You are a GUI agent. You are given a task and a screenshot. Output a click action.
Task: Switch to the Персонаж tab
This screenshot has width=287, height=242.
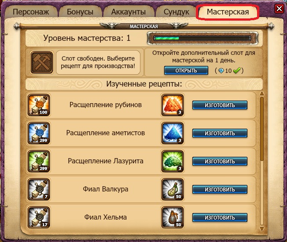pos(31,12)
